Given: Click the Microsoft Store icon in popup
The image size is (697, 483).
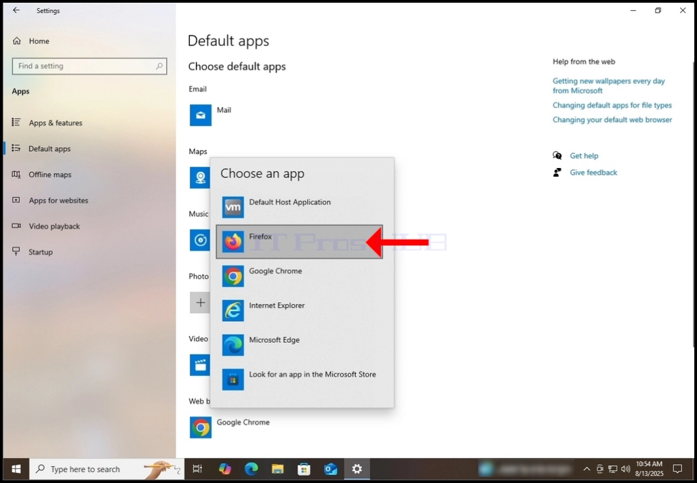Looking at the screenshot, I should tap(233, 379).
